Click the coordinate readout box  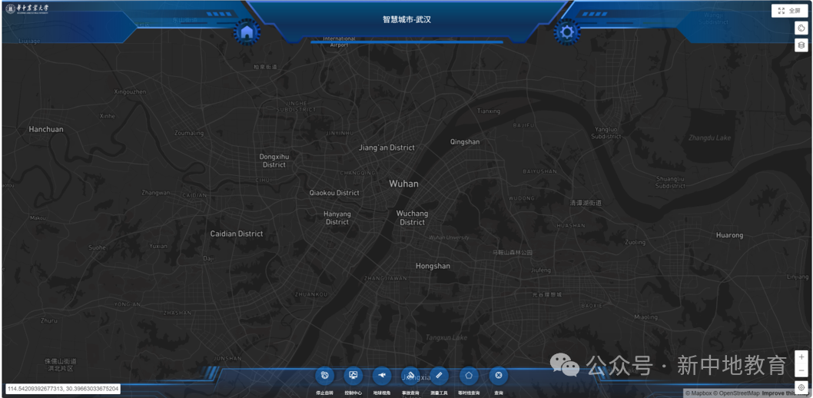tap(63, 389)
